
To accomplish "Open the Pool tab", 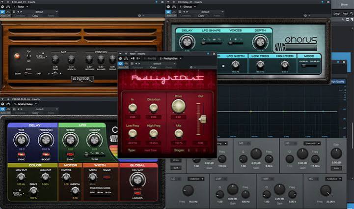I will (345, 14).
